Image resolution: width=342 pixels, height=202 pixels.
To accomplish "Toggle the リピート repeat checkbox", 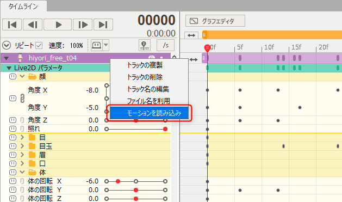I will pos(39,46).
